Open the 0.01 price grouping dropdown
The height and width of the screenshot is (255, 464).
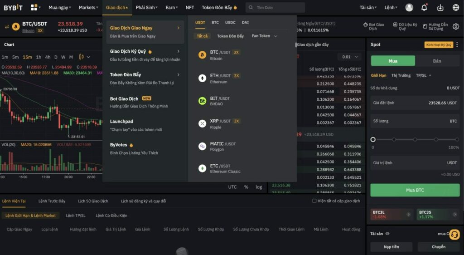pos(349,57)
